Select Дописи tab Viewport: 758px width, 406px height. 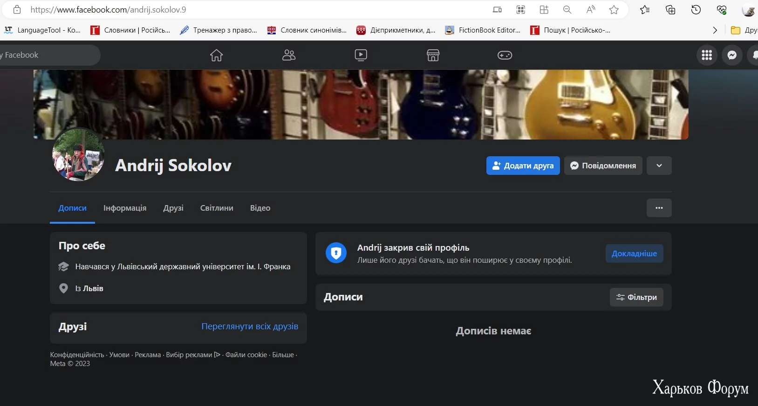[x=72, y=208]
